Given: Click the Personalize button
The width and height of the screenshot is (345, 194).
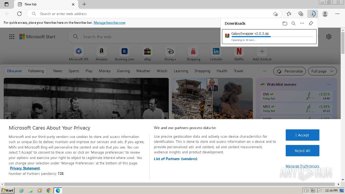Looking at the screenshot, I should click(289, 71).
